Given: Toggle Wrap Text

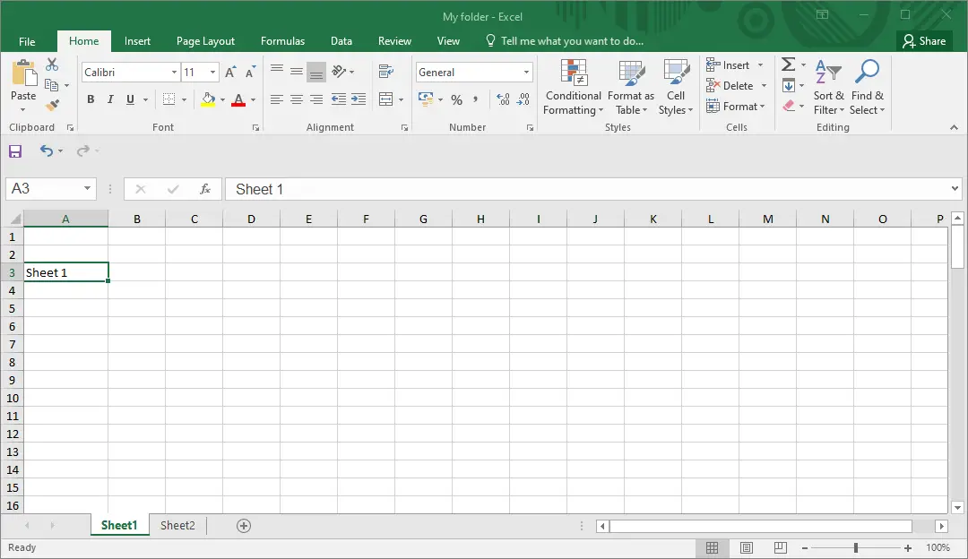Looking at the screenshot, I should point(385,72).
